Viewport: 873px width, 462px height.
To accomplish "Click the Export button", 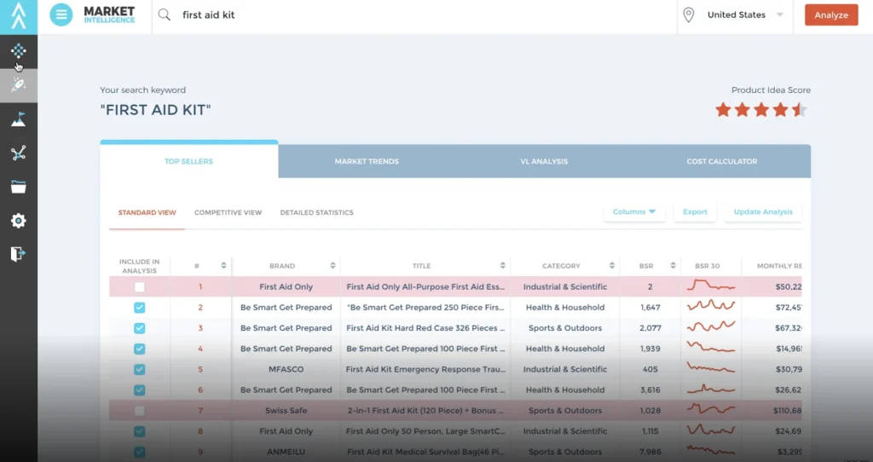I will point(695,212).
